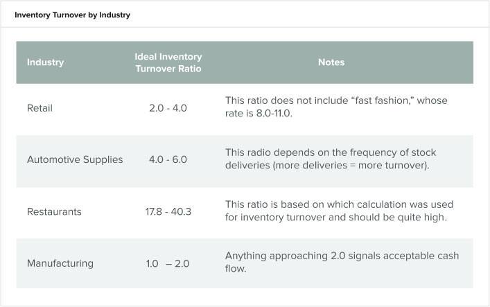Viewport: 490px width, 307px height.
Task: Click the Retail industry cell
Action: (x=40, y=108)
